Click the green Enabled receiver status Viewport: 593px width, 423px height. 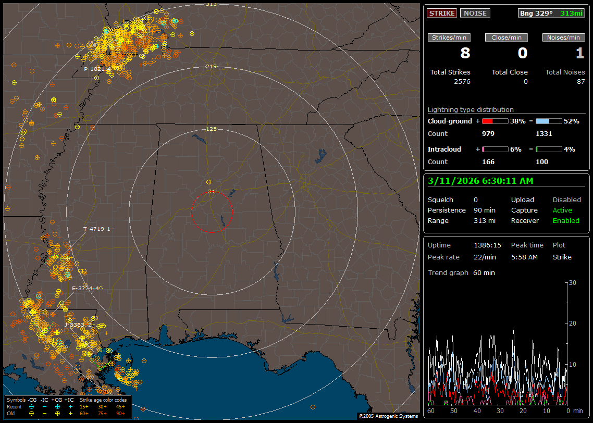coord(566,220)
